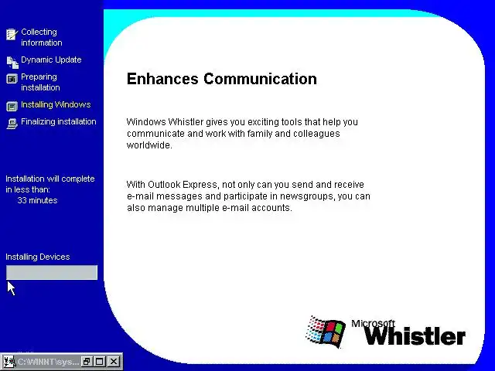This screenshot has width=495, height=371.
Task: Click the 'Enhances Communication' heading
Action: pyautogui.click(x=222, y=79)
